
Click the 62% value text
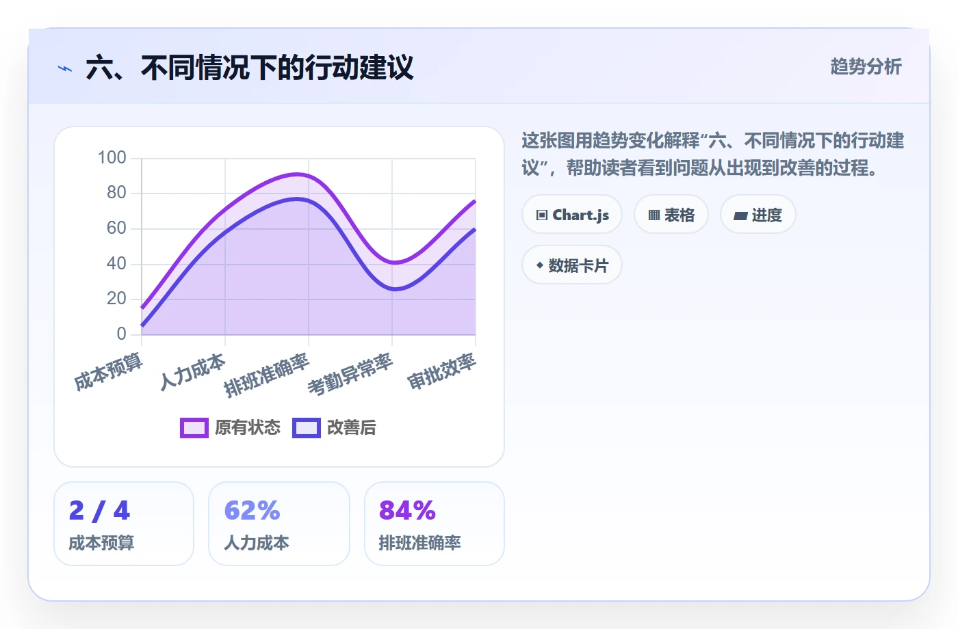tap(253, 511)
